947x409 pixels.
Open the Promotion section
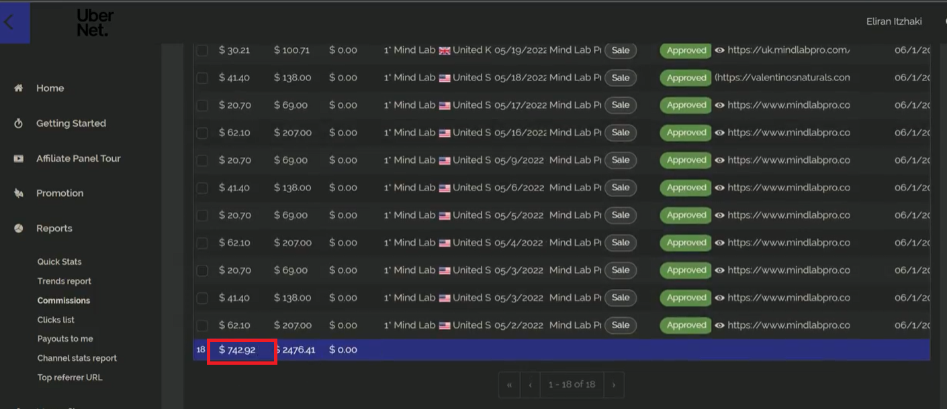pyautogui.click(x=60, y=193)
